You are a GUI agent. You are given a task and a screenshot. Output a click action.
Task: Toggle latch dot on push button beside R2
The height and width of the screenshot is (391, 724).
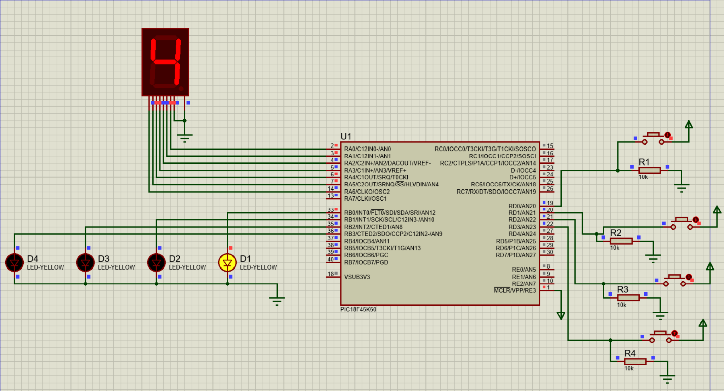coord(696,220)
